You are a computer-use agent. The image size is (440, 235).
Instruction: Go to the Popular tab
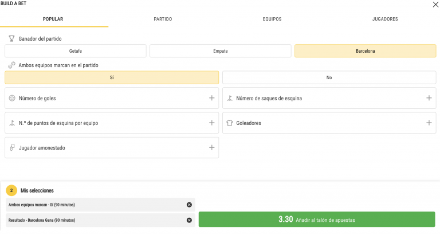[x=53, y=19]
